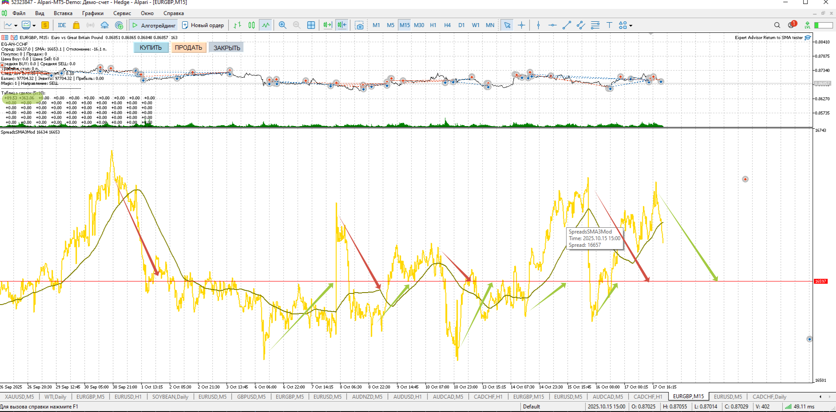Switch timeframe to M5
This screenshot has height=412, width=836.
pos(390,25)
